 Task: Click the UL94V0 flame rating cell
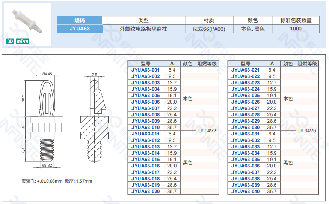pyautogui.click(x=307, y=131)
